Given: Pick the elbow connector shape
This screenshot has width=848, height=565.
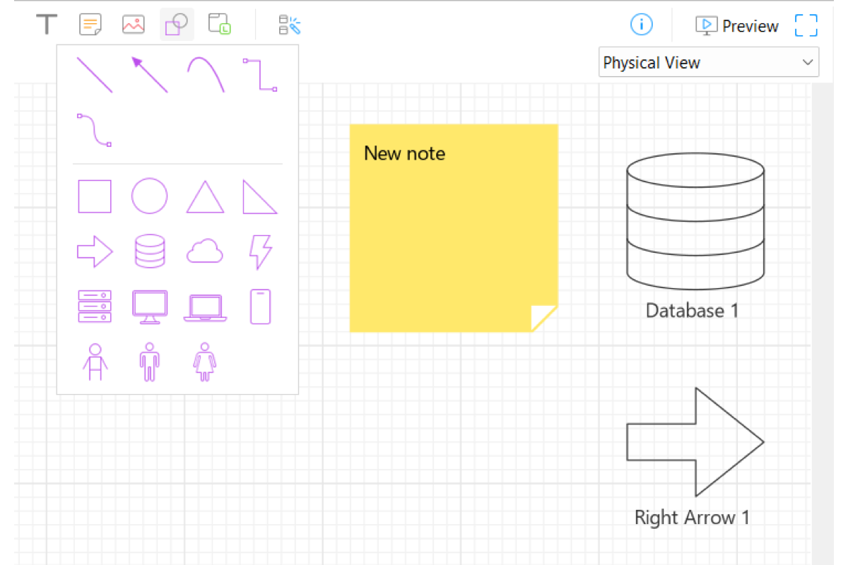Looking at the screenshot, I should tap(260, 75).
